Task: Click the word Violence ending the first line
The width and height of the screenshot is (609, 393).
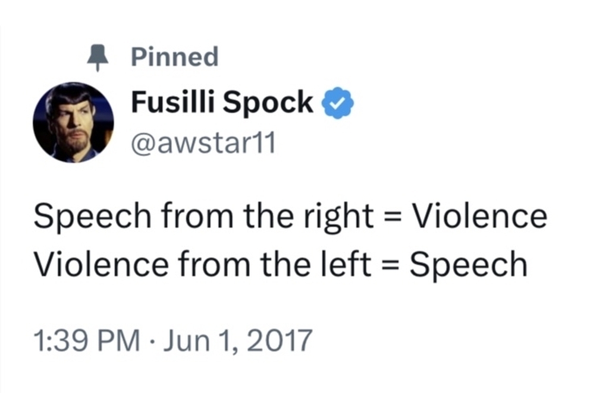Action: [x=480, y=215]
